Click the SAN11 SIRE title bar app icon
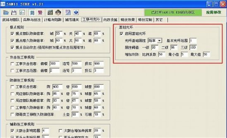 pyautogui.click(x=3, y=4)
